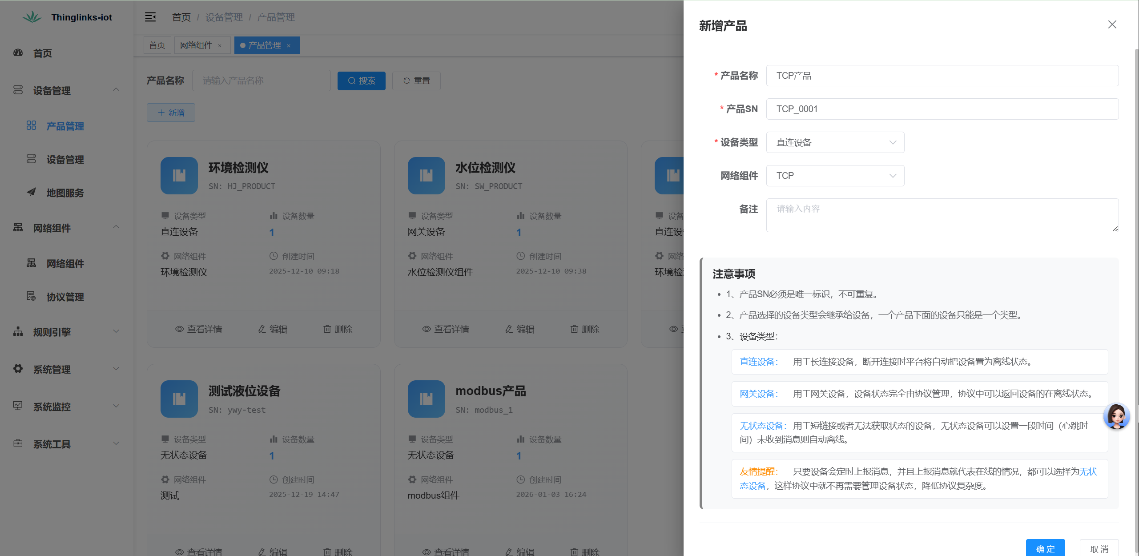Open 协议管理 from the sidebar

point(65,297)
